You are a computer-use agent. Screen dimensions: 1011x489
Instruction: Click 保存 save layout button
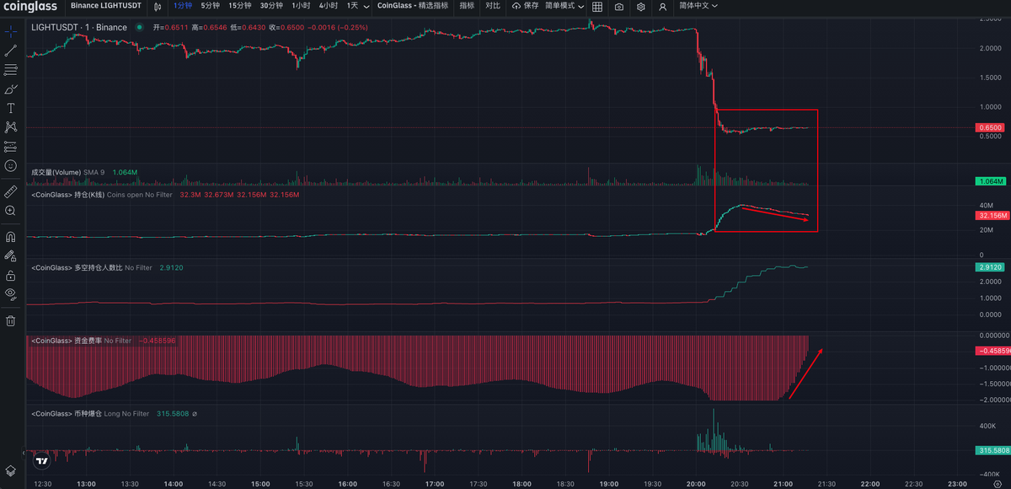[525, 6]
